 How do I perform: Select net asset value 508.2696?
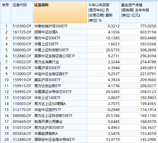[x=148, y=50]
